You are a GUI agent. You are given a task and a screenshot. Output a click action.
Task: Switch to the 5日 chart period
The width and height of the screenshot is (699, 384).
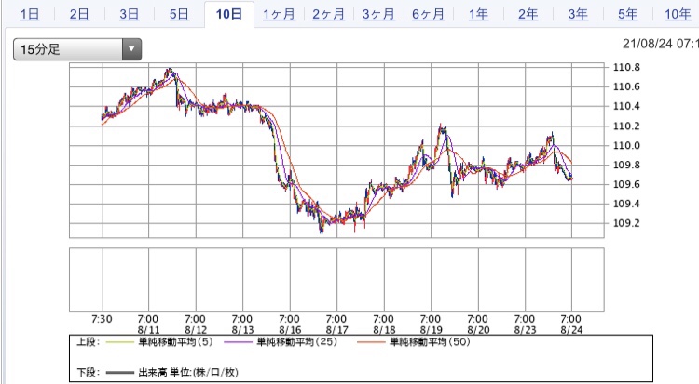179,14
